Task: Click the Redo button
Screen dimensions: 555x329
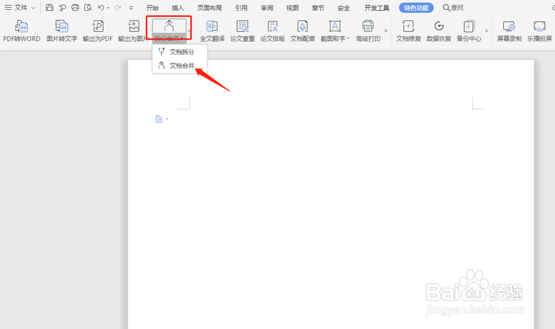Action: pos(118,7)
